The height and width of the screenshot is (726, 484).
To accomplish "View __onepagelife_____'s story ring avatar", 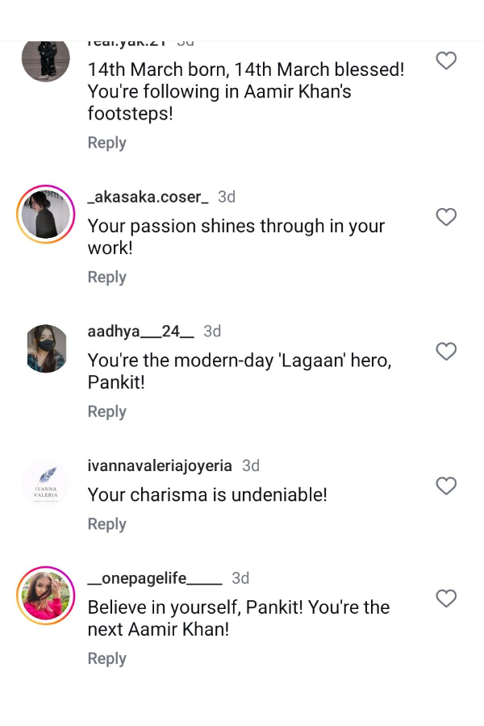I will coord(45,596).
